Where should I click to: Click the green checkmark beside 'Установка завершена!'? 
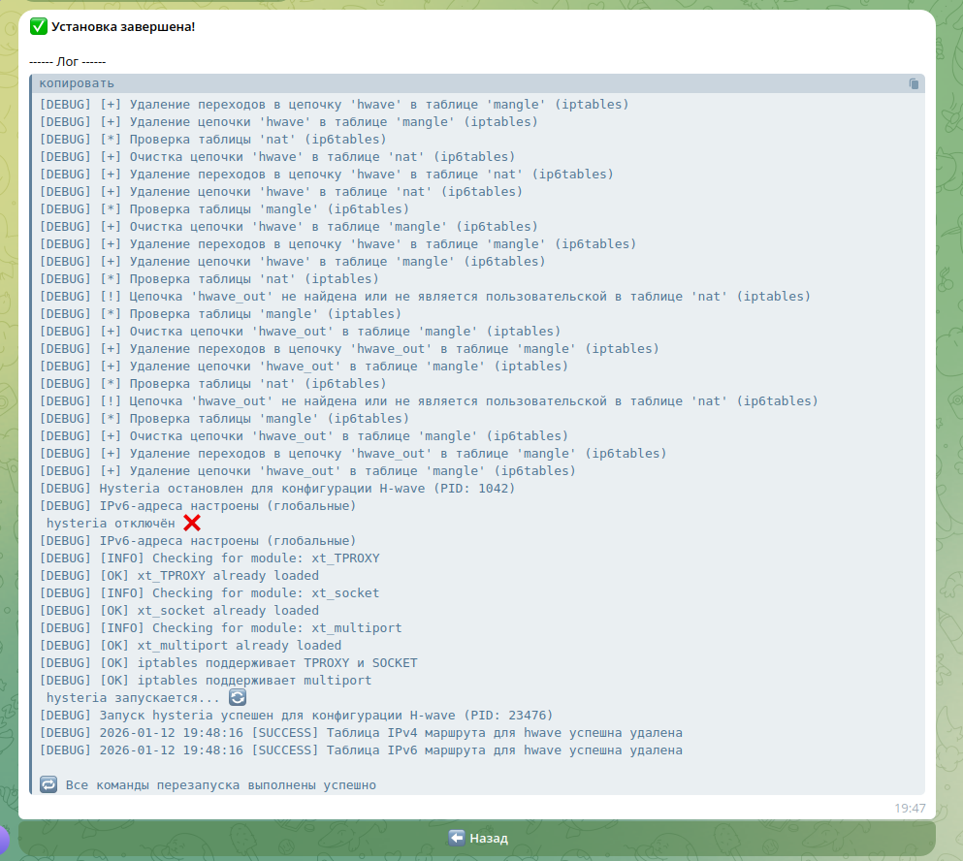39,26
